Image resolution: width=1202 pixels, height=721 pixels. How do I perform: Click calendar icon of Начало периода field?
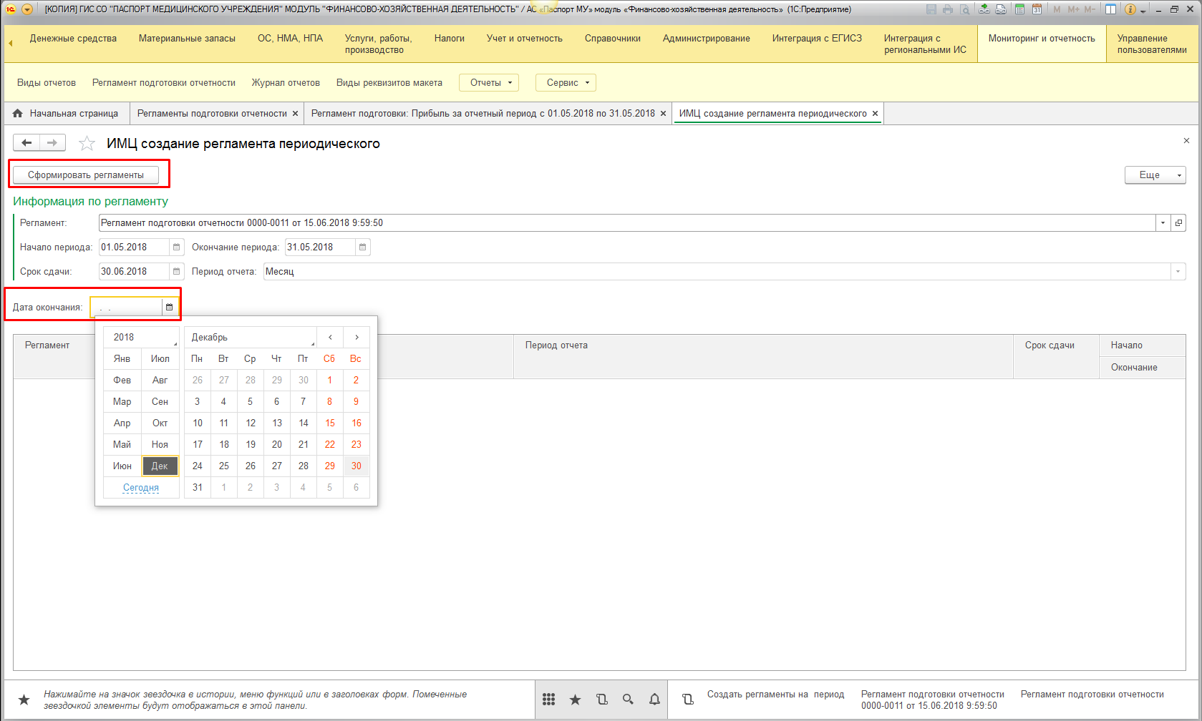(x=176, y=247)
